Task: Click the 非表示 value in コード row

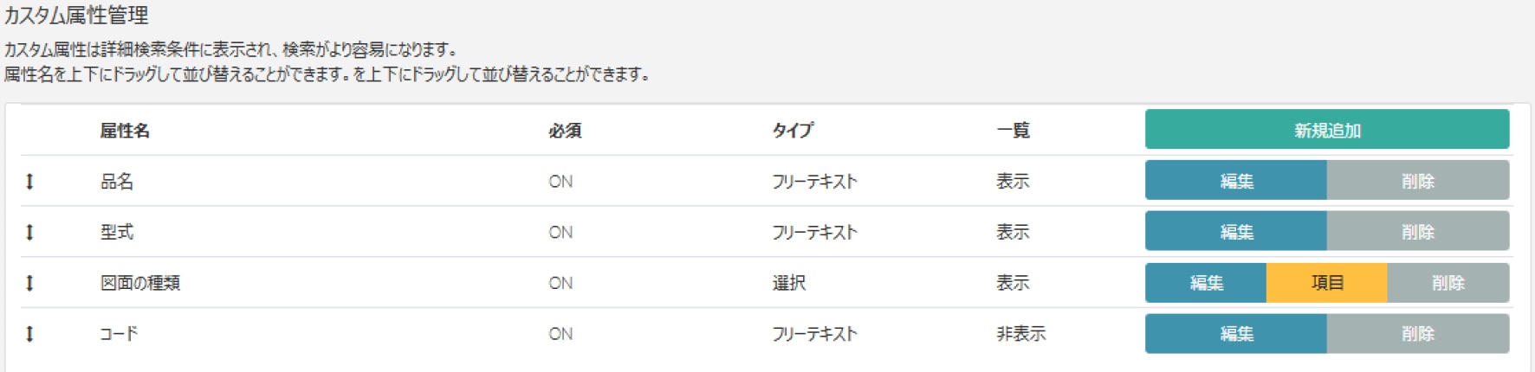Action: point(1020,334)
